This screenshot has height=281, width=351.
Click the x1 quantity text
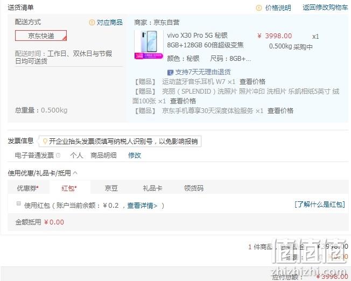(x=315, y=37)
